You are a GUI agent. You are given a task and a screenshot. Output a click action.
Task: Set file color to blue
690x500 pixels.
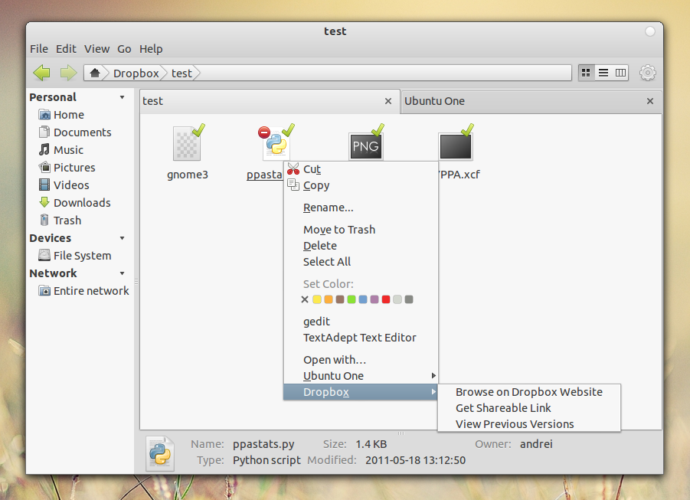pos(363,299)
